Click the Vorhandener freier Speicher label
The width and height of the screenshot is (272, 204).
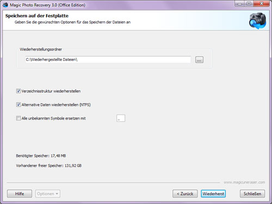point(48,165)
